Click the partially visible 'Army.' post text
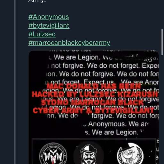 (x=37, y=1)
